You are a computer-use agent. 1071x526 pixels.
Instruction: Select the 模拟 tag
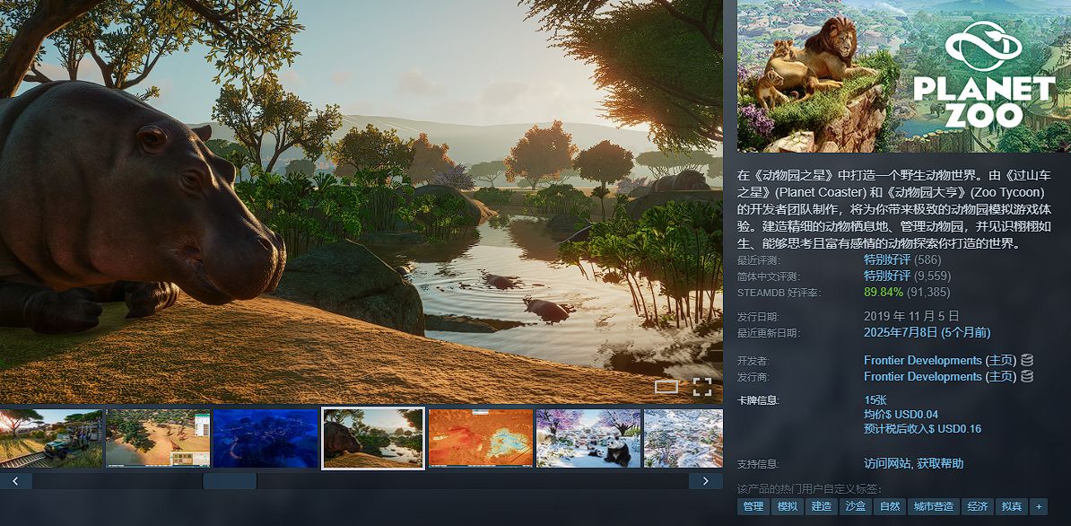(787, 506)
